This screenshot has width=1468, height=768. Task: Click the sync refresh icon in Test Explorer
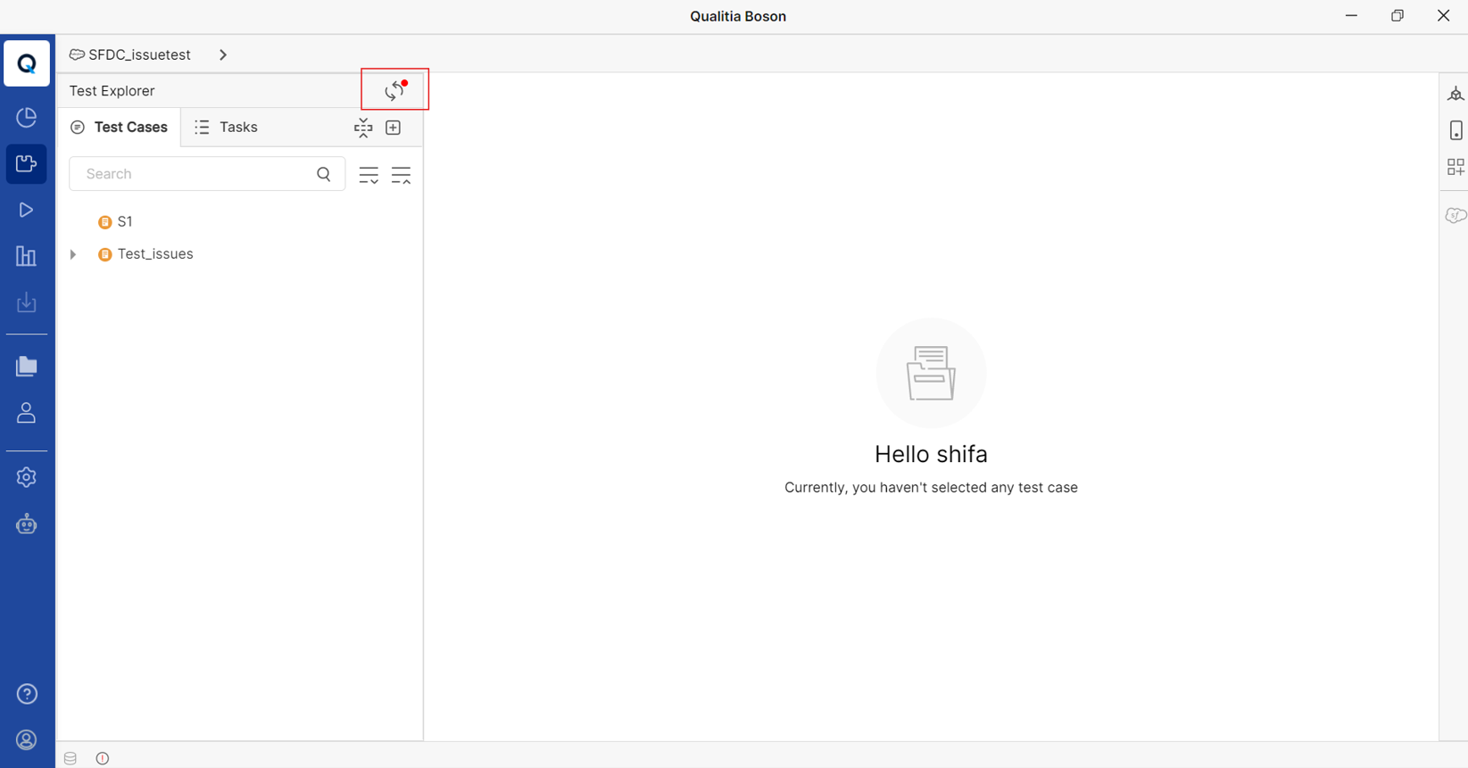point(394,90)
